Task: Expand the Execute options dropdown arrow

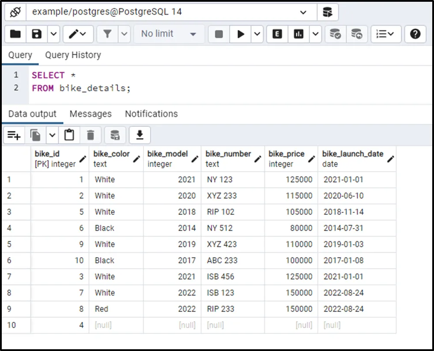Action: tap(257, 34)
